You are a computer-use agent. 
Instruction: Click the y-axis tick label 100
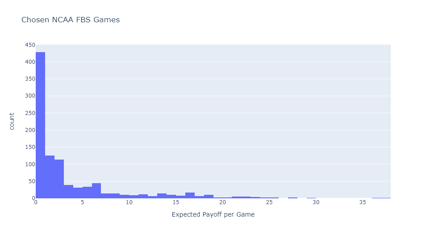tap(30, 164)
